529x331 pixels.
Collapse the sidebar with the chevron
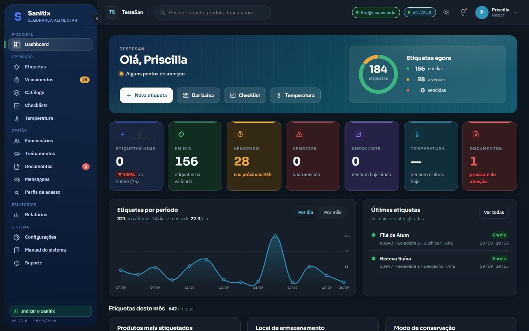click(x=97, y=18)
